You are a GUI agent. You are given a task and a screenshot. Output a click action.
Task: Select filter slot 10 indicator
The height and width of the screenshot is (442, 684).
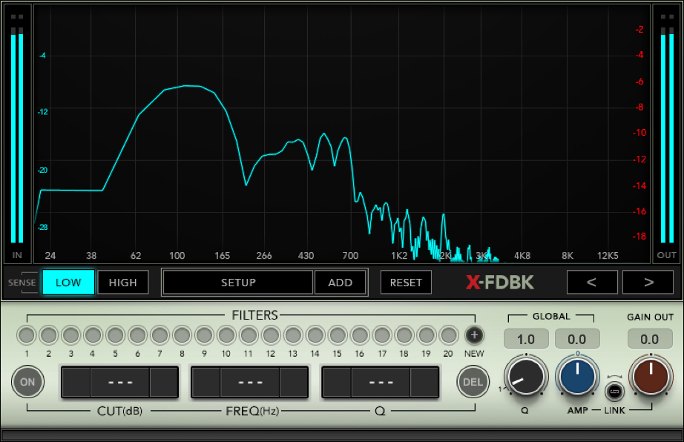tap(226, 334)
